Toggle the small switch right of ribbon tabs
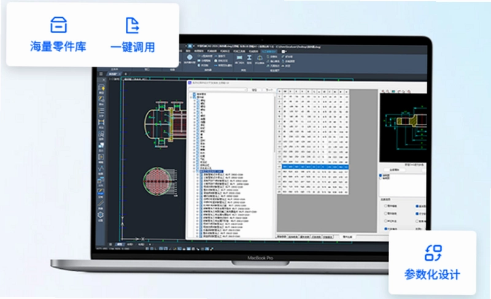This screenshot has width=491, height=299. [x=284, y=52]
